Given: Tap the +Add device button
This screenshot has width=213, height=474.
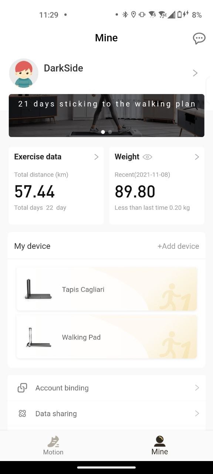Looking at the screenshot, I should (x=178, y=246).
